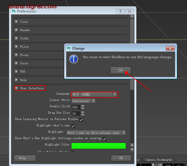Click the lower scrollbar up arrow
The height and width of the screenshot is (166, 187).
pos(132,145)
